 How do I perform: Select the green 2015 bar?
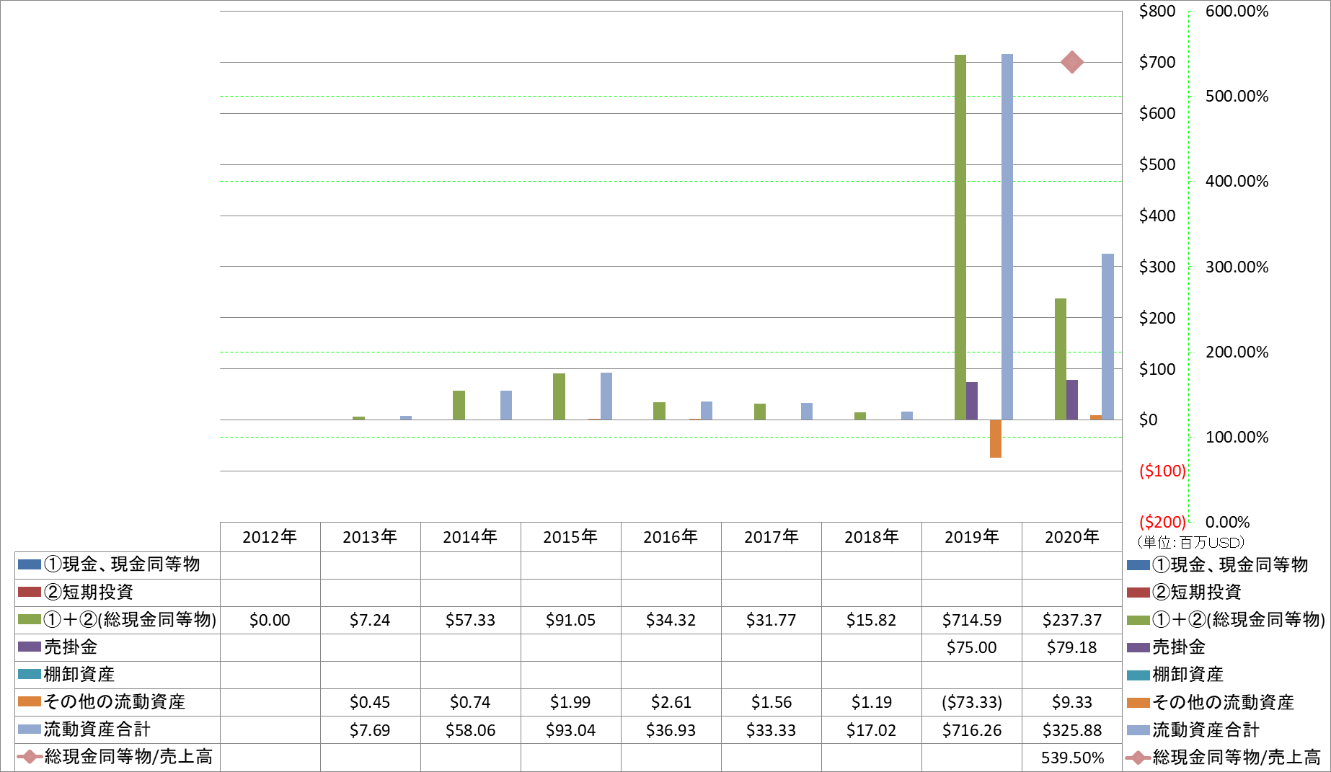point(559,396)
